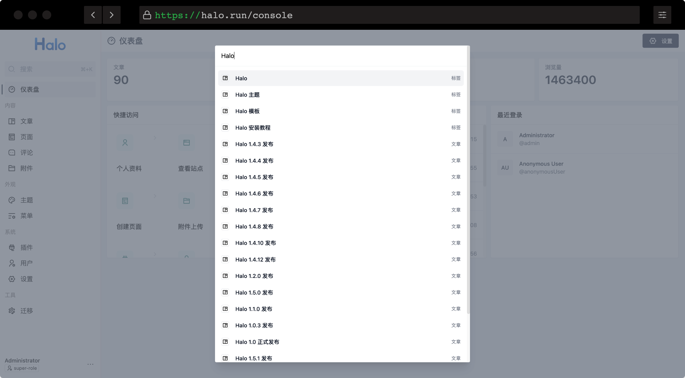Open browser settings sliders icon
685x378 pixels.
click(x=662, y=15)
